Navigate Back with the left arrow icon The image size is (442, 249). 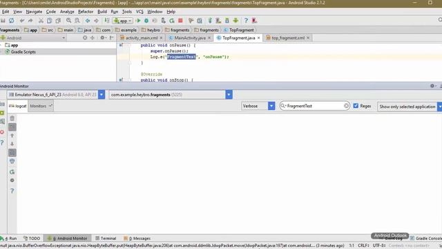click(88, 21)
